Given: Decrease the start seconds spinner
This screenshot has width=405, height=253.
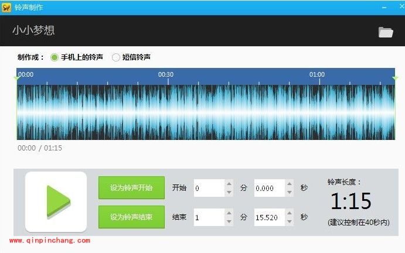Looking at the screenshot, I should coord(289,192).
